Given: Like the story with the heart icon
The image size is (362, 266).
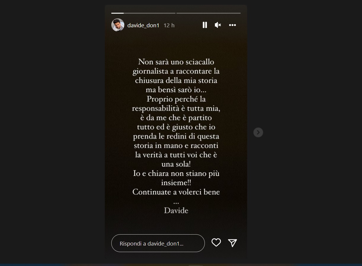Looking at the screenshot, I should (x=216, y=243).
